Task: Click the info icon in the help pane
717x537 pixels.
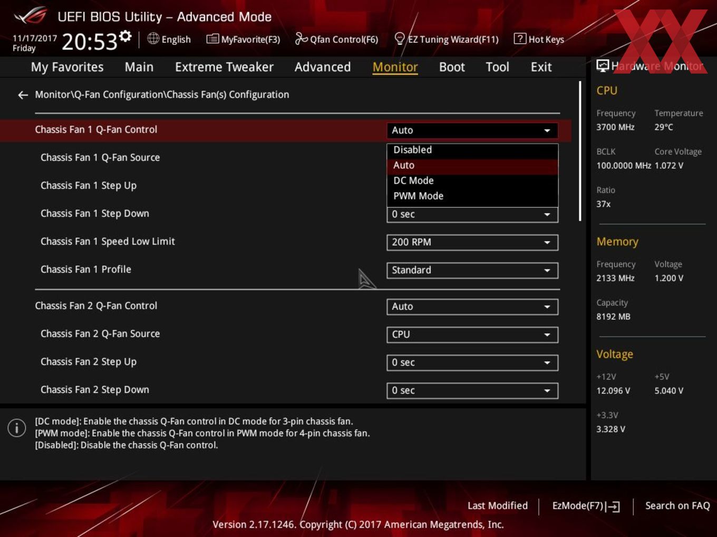Action: pyautogui.click(x=17, y=428)
